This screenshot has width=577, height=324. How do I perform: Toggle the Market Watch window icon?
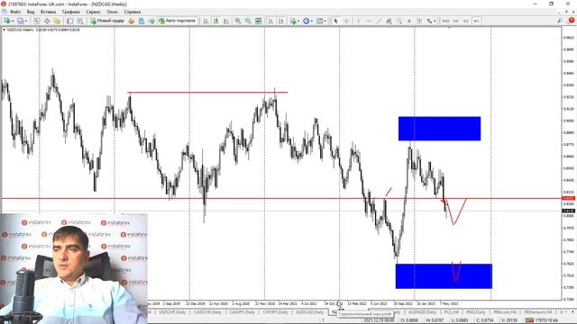(37, 21)
